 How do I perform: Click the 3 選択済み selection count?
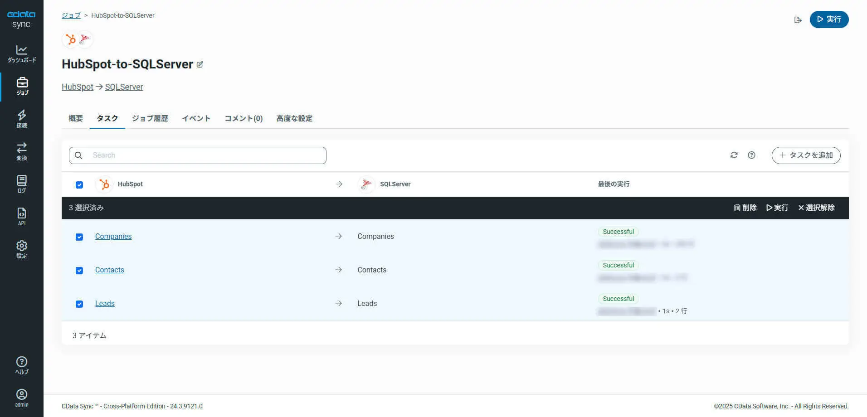pos(86,208)
